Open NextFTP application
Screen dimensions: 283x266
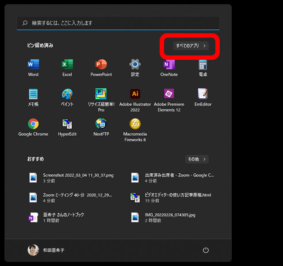[x=101, y=124]
